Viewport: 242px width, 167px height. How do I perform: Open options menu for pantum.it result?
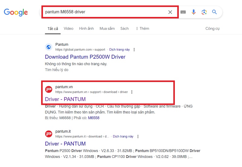coord(138,136)
